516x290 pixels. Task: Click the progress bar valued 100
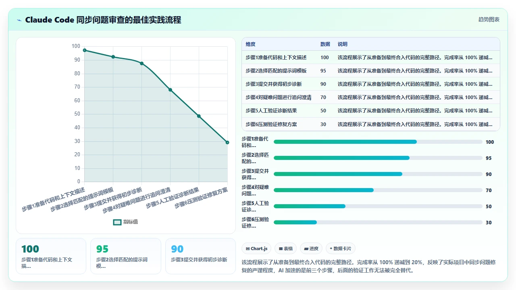(x=378, y=142)
